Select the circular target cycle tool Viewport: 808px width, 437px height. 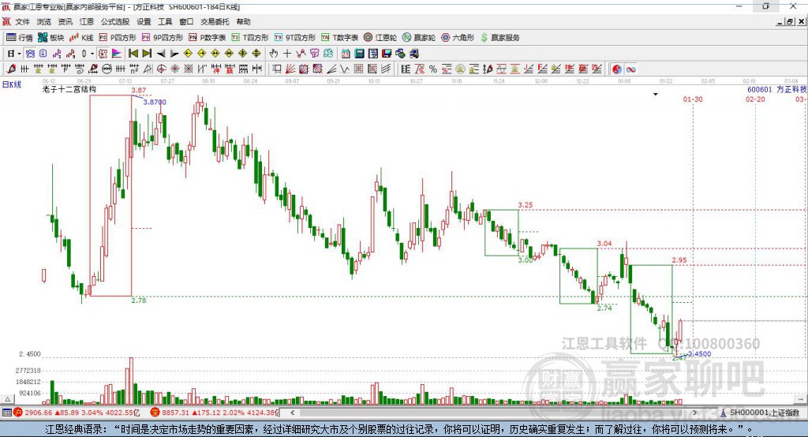[x=161, y=69]
